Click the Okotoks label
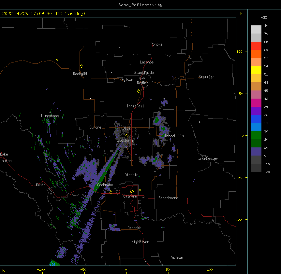Image resolution: width=281 pixels, height=274 pixels. coord(134,228)
